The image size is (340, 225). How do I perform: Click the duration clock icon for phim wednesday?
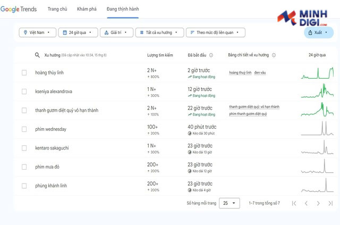[x=190, y=134]
